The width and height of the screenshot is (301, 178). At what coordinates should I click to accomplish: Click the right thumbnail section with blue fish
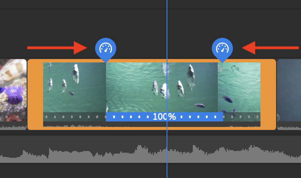239,87
